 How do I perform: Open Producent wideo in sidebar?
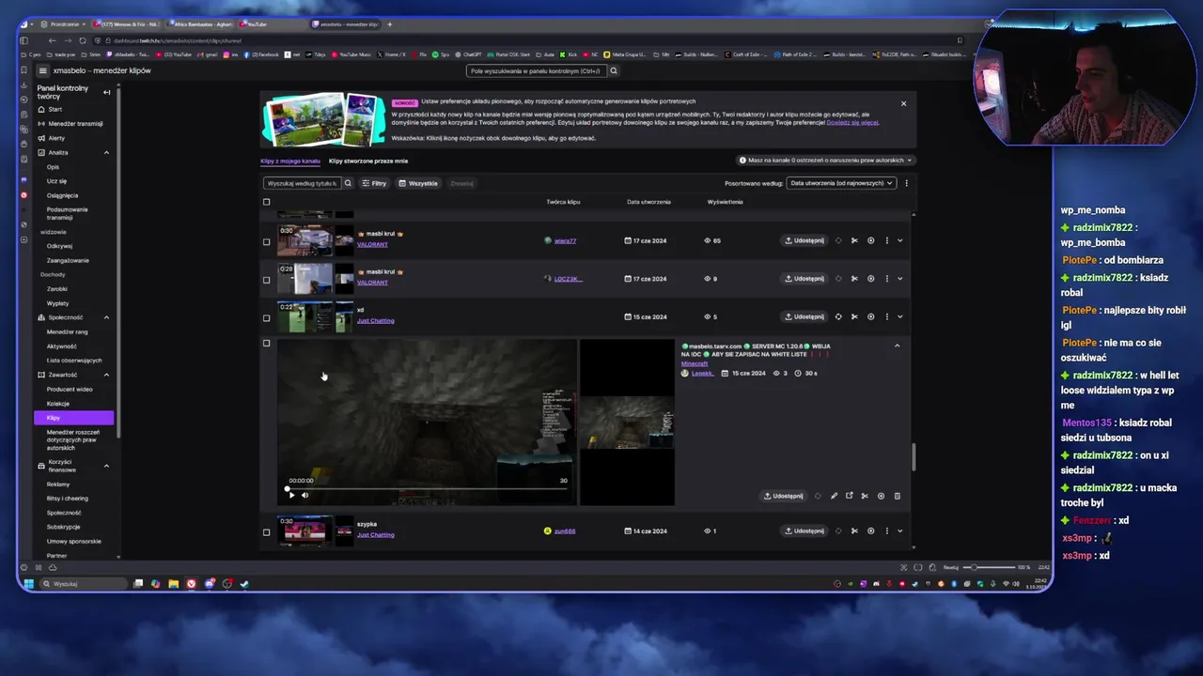[x=70, y=389]
